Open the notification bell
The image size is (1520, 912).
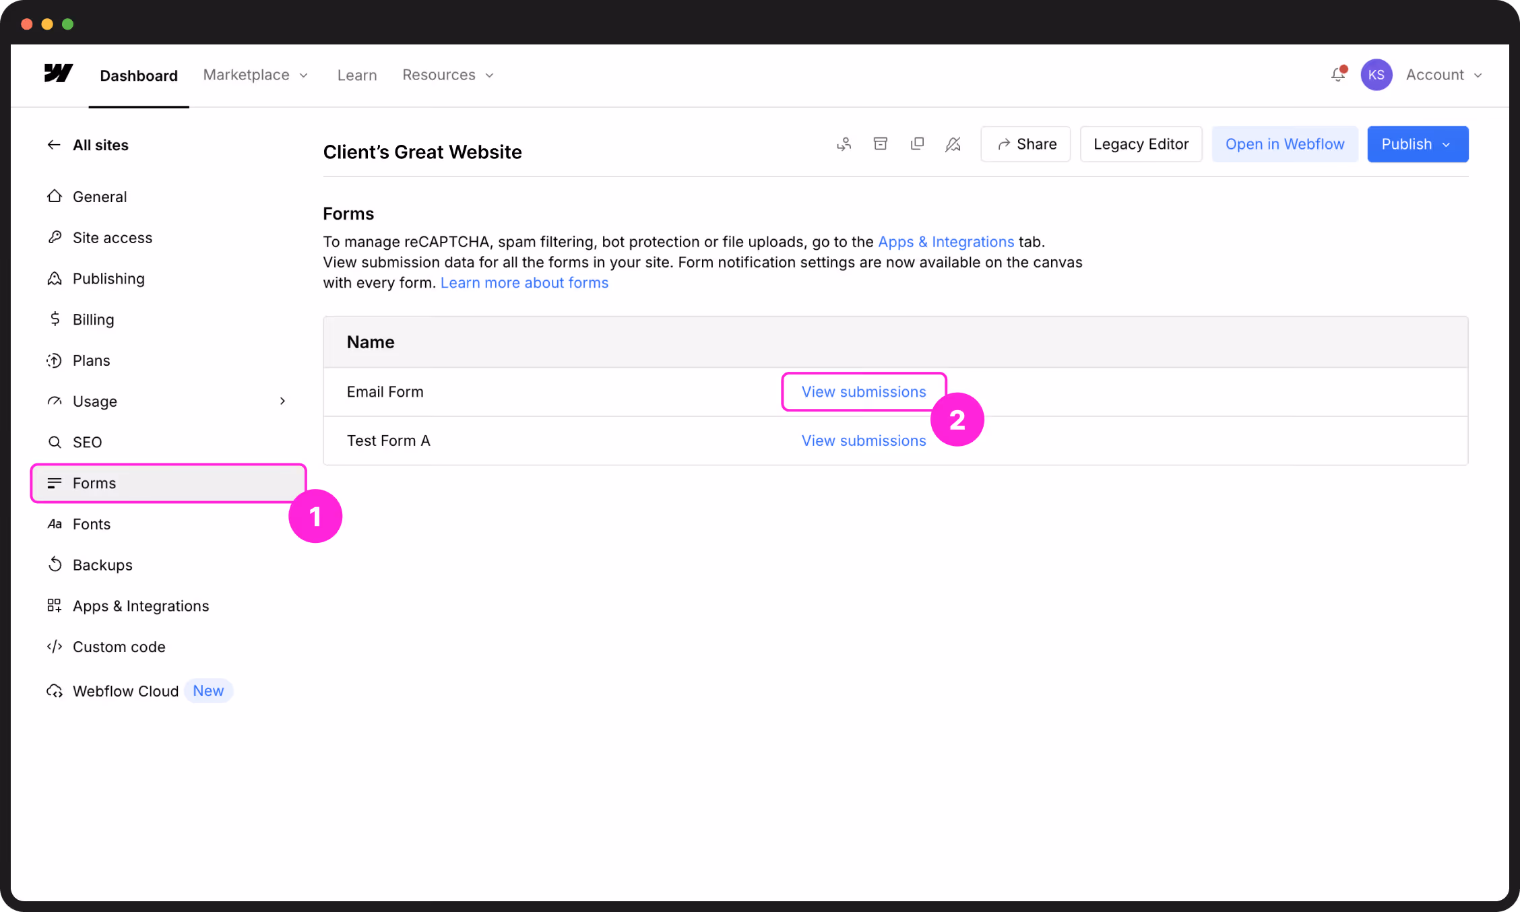pos(1337,75)
